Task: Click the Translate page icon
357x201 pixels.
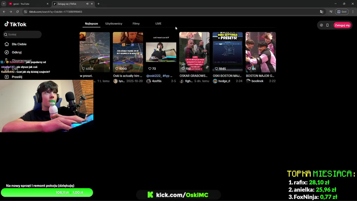Action: (322, 12)
